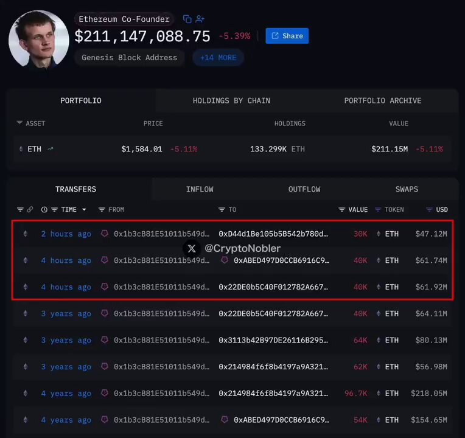Select the $1,584.01 ETH price
Image resolution: width=465 pixels, height=438 pixels.
click(x=142, y=149)
